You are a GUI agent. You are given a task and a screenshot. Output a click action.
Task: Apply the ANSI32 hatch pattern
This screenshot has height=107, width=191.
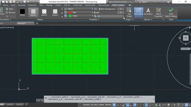pos(55,12)
